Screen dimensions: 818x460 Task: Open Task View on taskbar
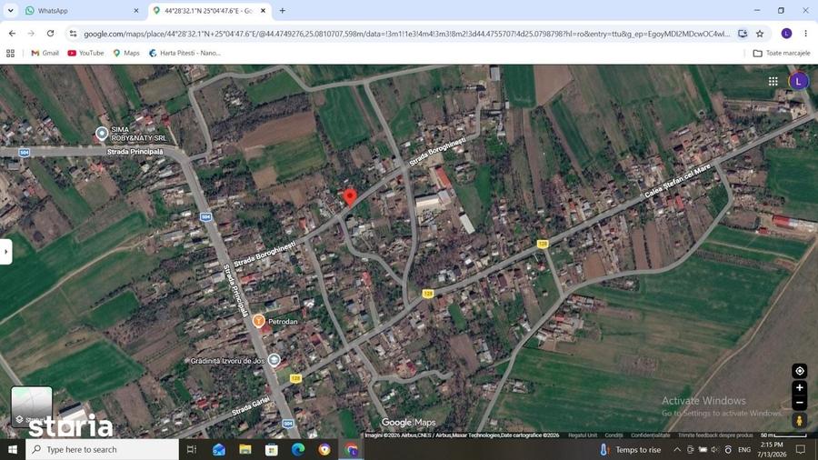click(191, 449)
